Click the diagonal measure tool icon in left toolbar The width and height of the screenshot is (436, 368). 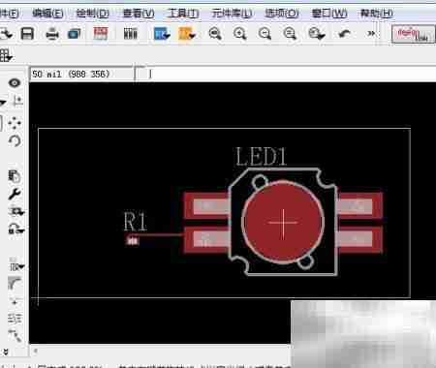[16, 336]
